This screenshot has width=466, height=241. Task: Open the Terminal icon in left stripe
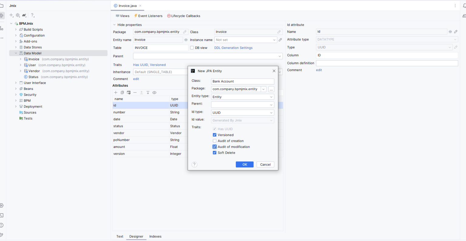(x=2, y=215)
